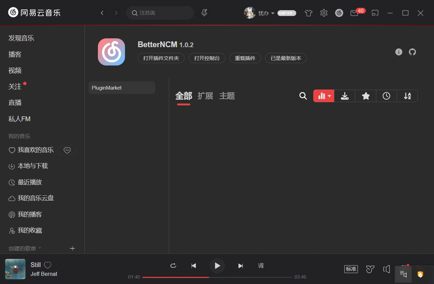Click the search box reading 注苏泷
Screen dimensions: 434x284
(x=160, y=13)
